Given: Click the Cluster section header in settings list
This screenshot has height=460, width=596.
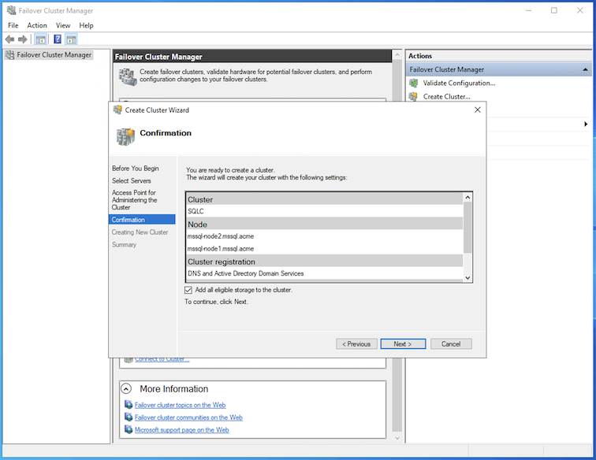Looking at the screenshot, I should [325, 199].
